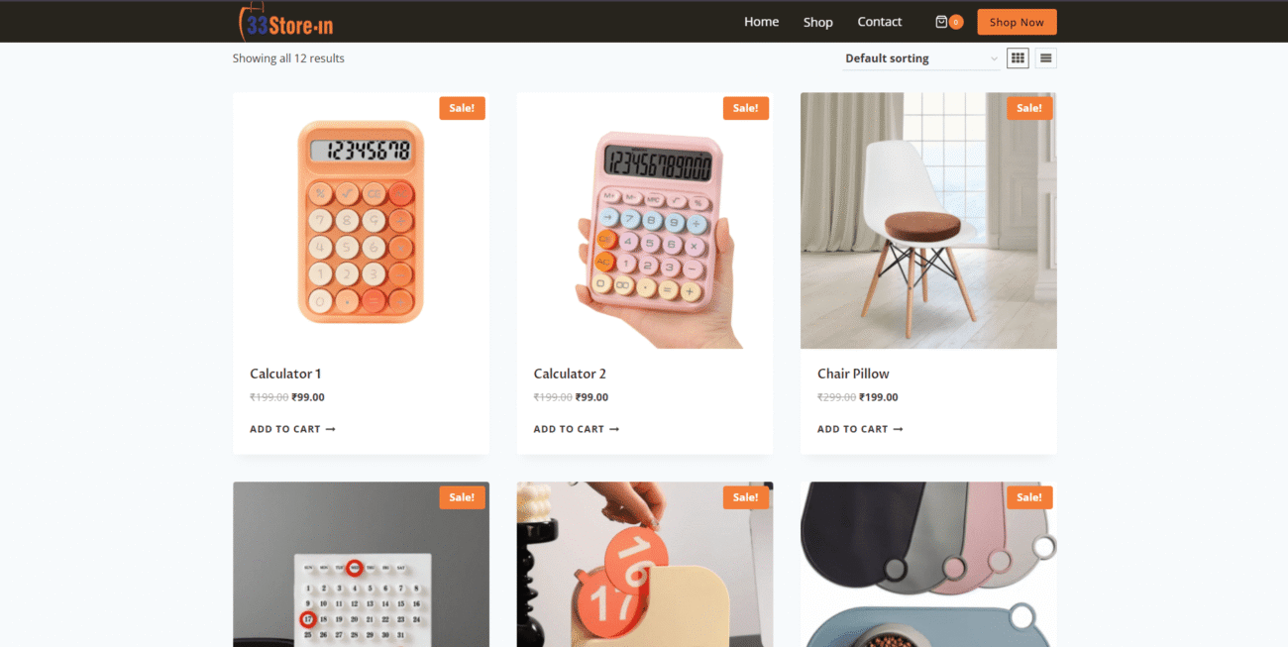Screen dimensions: 1288x647
Task: Add Chair Pillow to cart
Action: pos(860,429)
